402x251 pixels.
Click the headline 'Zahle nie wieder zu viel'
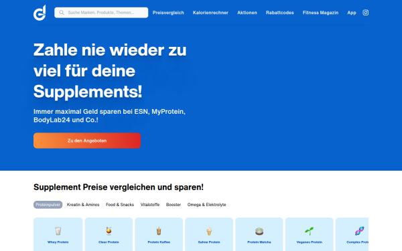coord(110,71)
